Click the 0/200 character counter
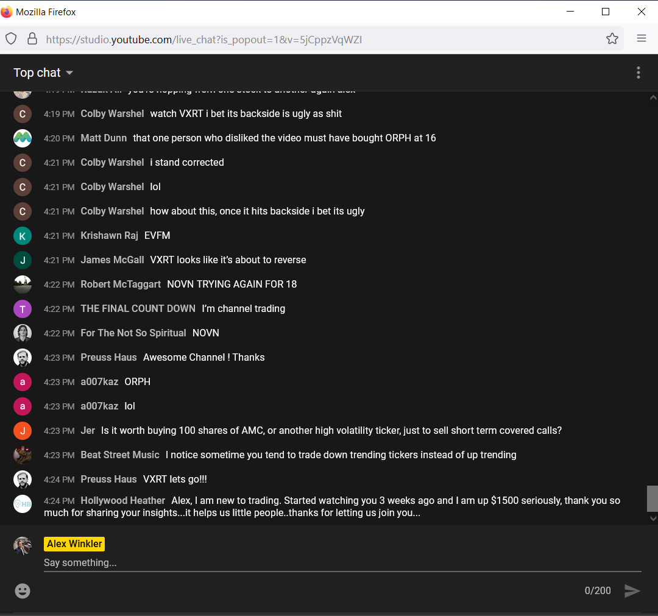The height and width of the screenshot is (616, 658). [597, 590]
